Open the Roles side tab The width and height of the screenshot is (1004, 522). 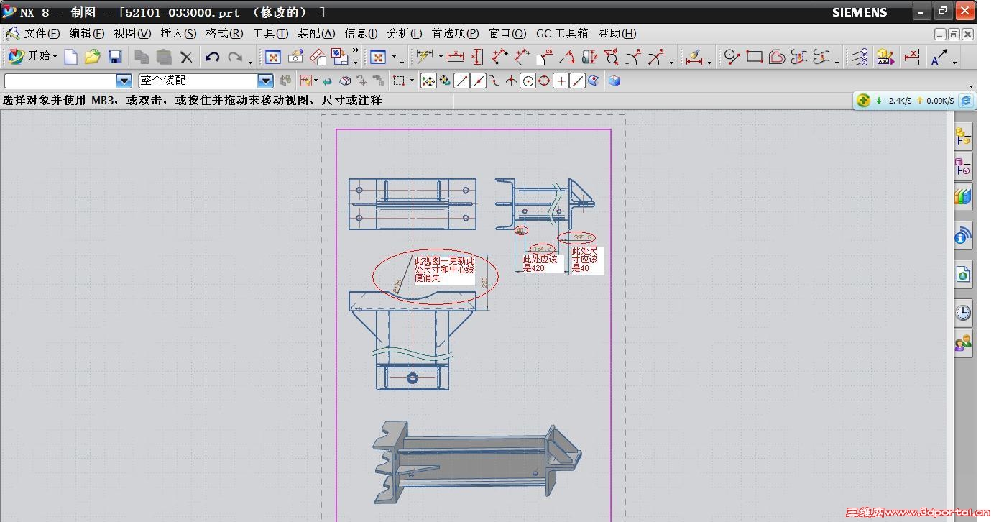963,344
